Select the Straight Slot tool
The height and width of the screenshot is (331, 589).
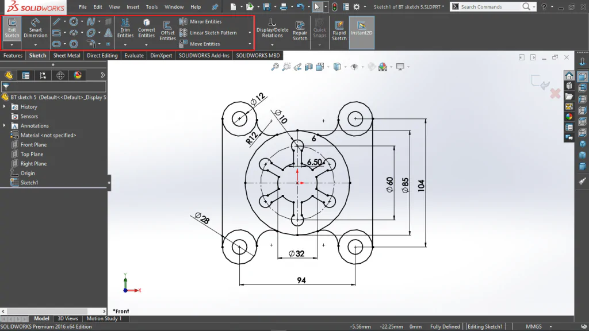tap(56, 44)
